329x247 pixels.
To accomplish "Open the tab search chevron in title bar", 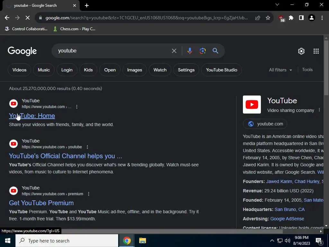I will click(x=277, y=5).
